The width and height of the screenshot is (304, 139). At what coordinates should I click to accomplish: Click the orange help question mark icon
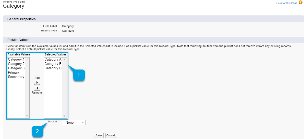(300, 3)
